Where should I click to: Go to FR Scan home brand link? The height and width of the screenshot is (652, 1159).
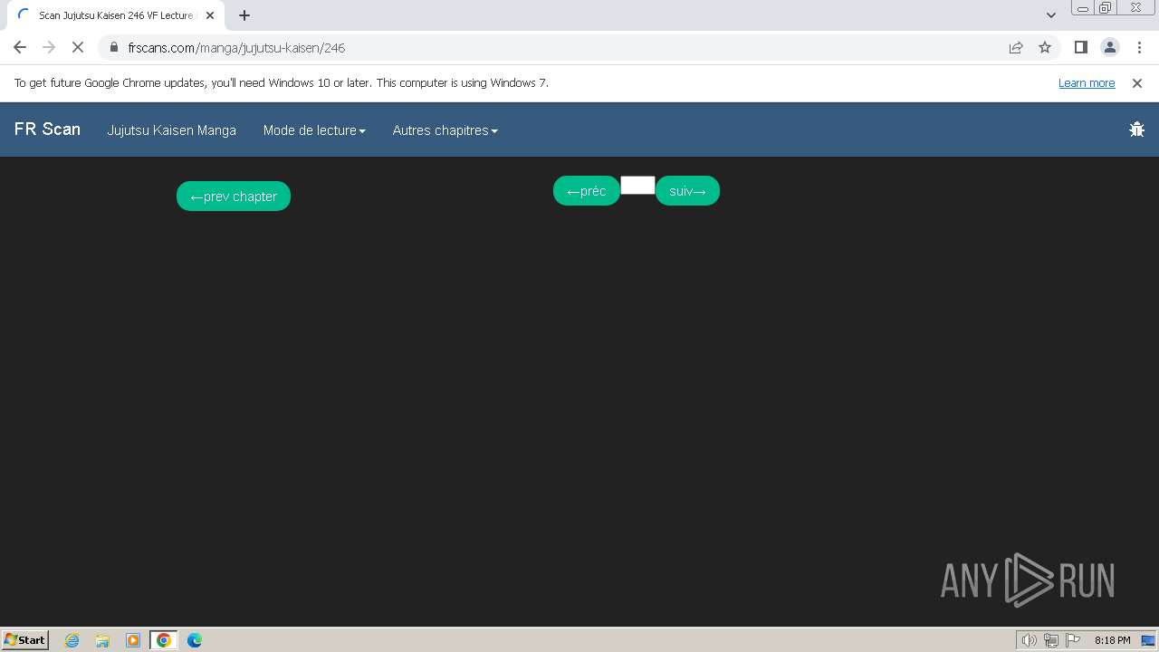[x=47, y=129]
